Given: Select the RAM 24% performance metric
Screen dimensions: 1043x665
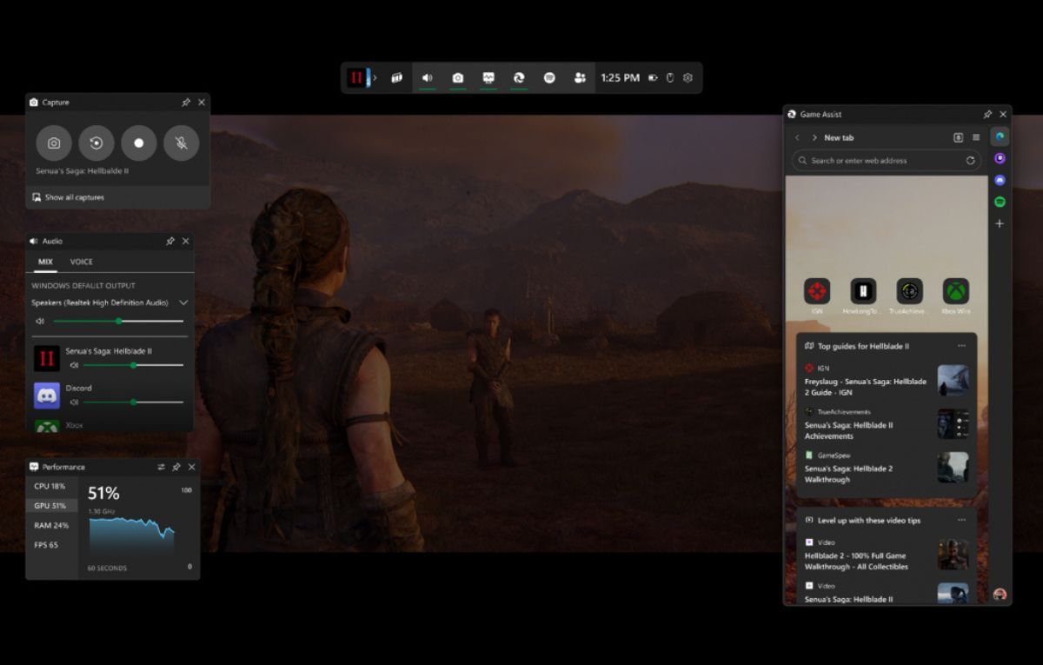Looking at the screenshot, I should [51, 525].
